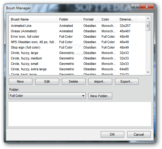Click the Edit button

tap(47, 81)
